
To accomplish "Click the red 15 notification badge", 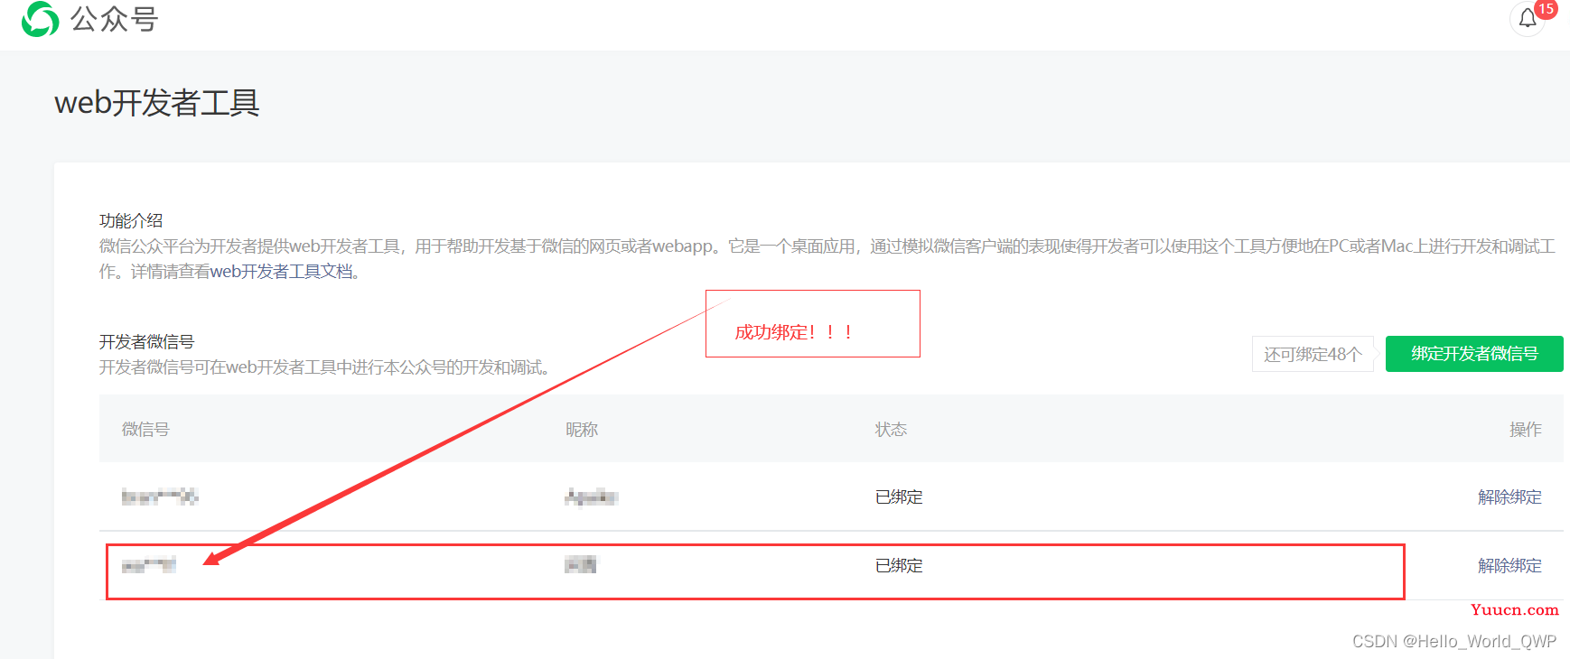I will [1546, 9].
